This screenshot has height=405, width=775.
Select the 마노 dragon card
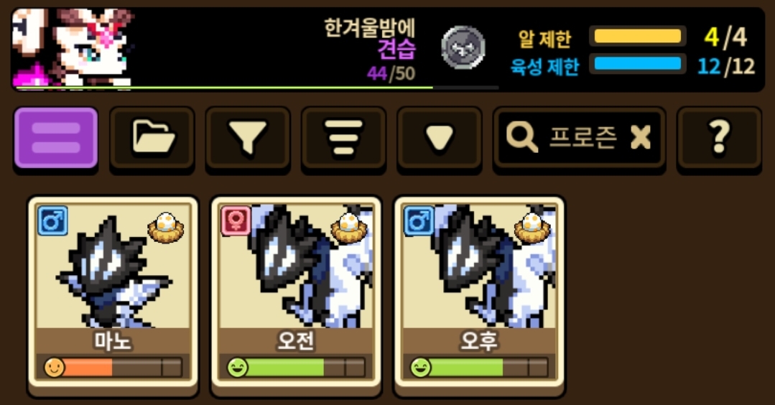pyautogui.click(x=113, y=295)
